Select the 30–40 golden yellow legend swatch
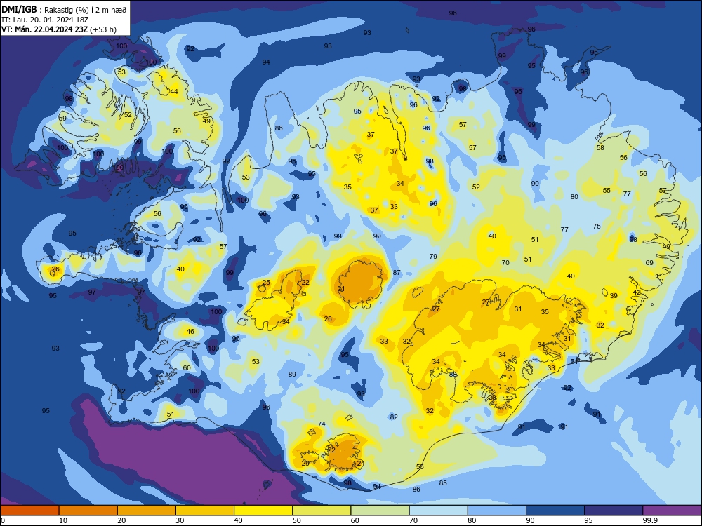 (205, 511)
